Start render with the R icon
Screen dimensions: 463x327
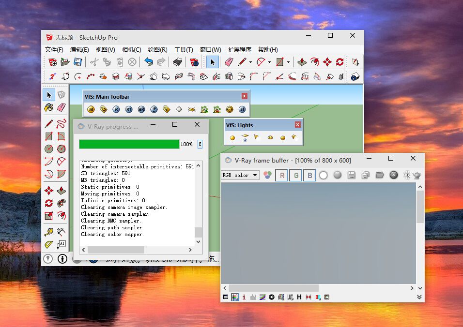[x=116, y=109]
